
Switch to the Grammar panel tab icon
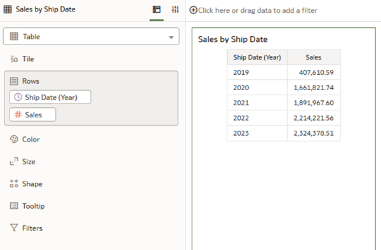click(156, 10)
